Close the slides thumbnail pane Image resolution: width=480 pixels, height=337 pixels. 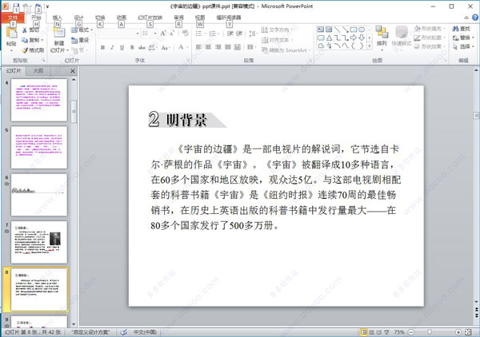[x=73, y=71]
